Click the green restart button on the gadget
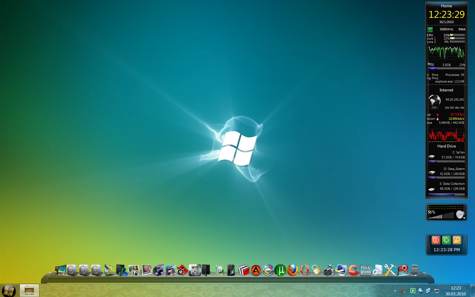This screenshot has width=475, height=297. pyautogui.click(x=446, y=240)
